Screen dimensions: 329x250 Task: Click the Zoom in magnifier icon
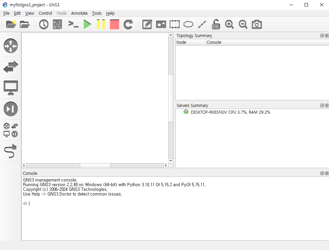click(x=229, y=24)
